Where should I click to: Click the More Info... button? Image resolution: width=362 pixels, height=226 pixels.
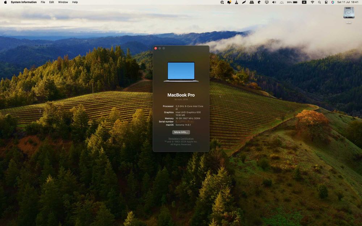(x=181, y=132)
